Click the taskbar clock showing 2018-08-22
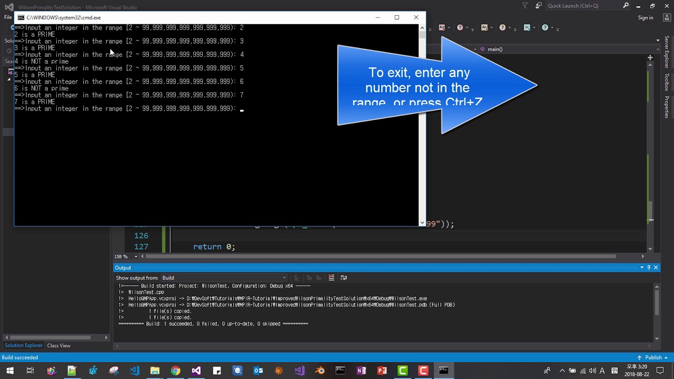The height and width of the screenshot is (379, 674). 636,371
